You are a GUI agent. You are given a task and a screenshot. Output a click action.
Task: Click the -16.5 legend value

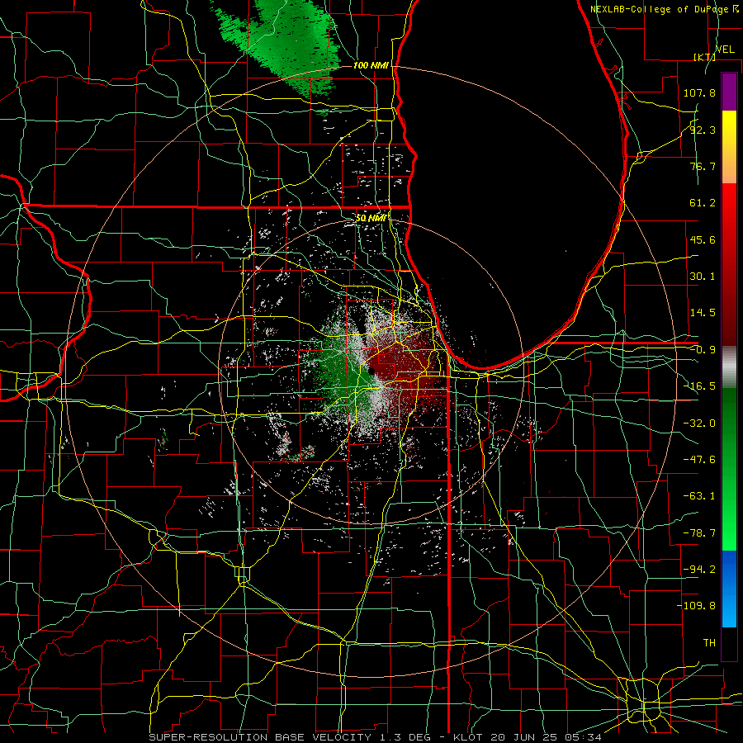point(699,386)
